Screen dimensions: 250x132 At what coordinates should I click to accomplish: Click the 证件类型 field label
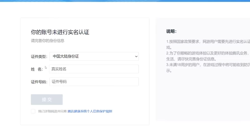39,57
